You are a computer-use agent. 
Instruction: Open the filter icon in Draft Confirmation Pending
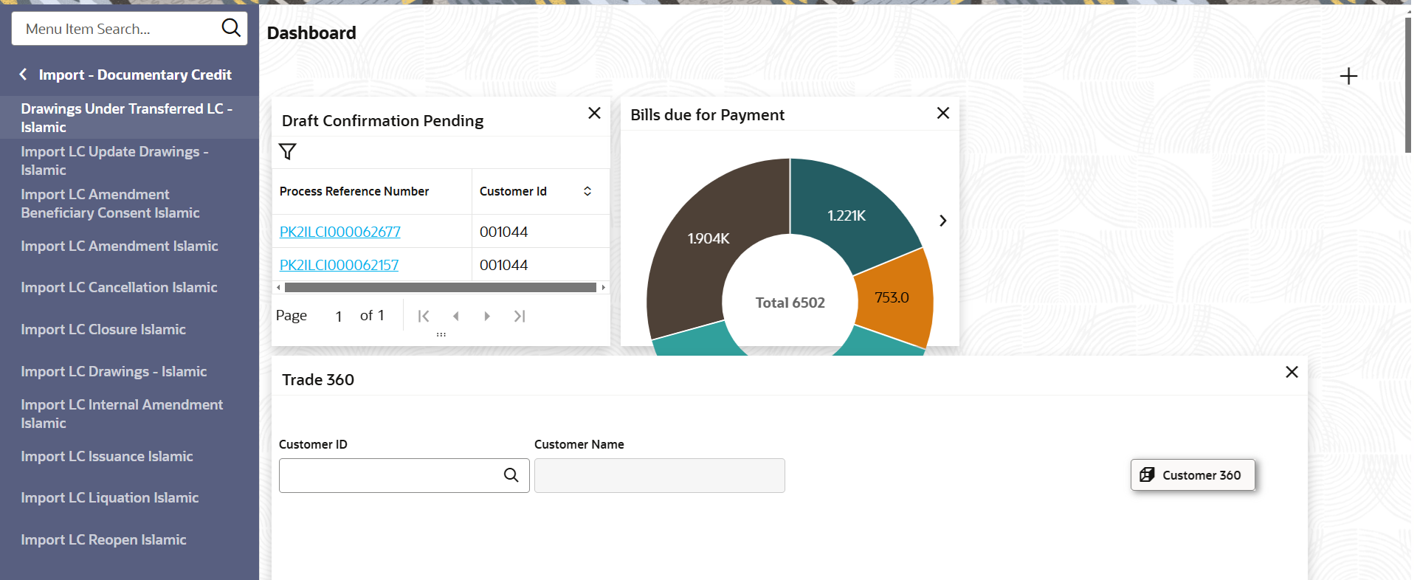point(288,151)
